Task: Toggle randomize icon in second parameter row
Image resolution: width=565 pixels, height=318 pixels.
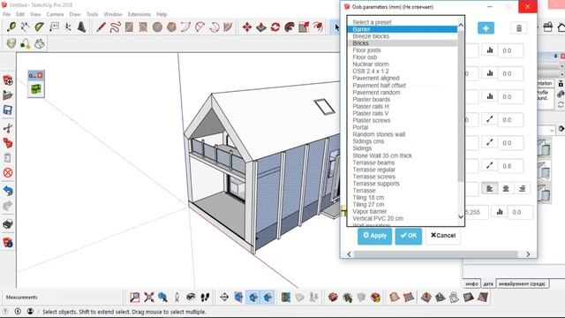Action: coord(490,73)
